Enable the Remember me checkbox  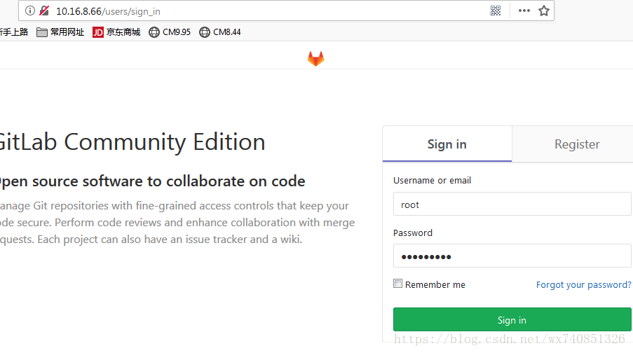click(397, 284)
